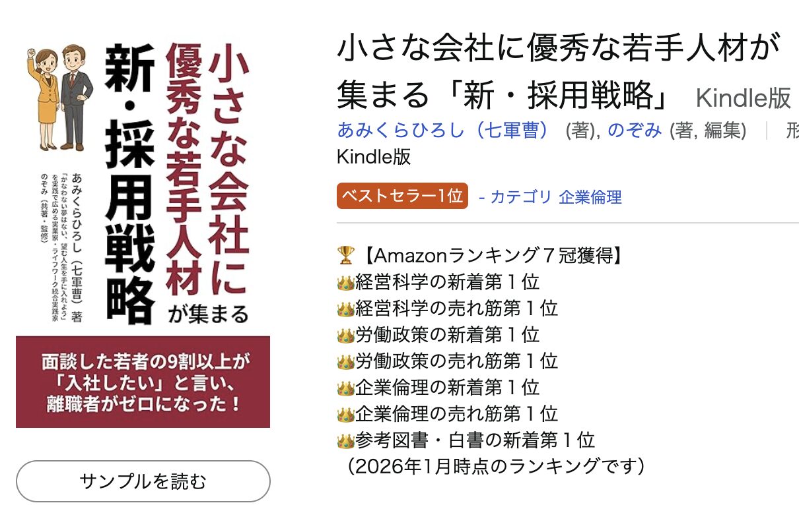The height and width of the screenshot is (505, 799).
Task: Click the crown icon before 企業倫理の新着第１位
Action: tap(344, 387)
